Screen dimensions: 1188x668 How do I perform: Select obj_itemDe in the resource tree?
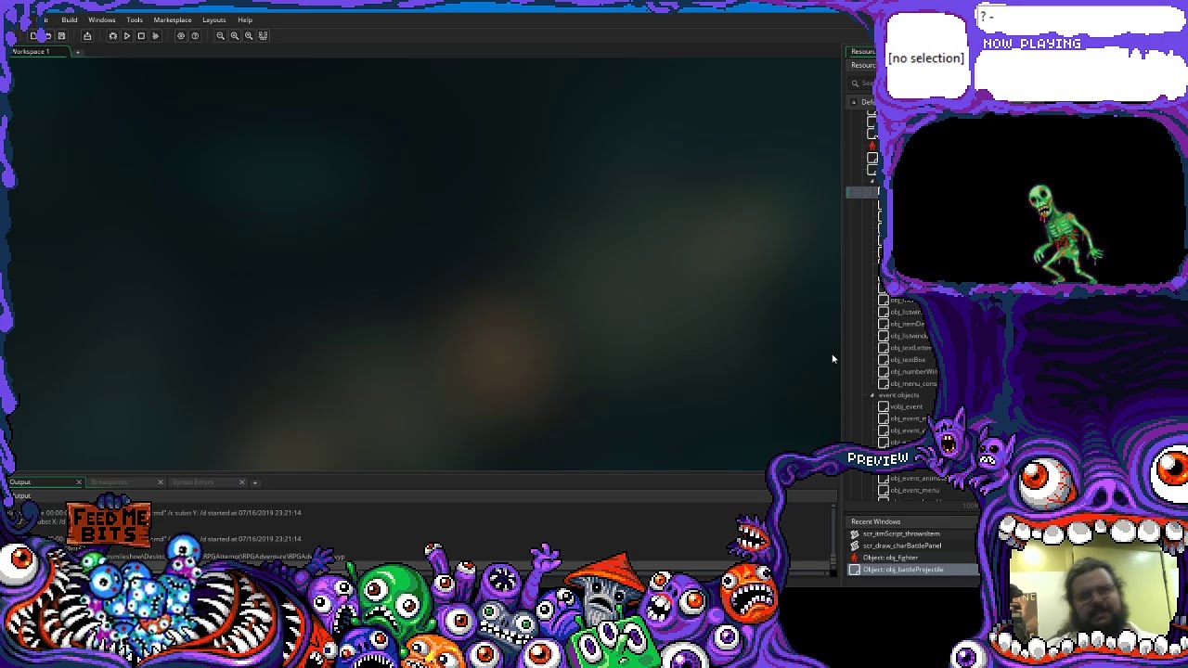[x=908, y=324]
